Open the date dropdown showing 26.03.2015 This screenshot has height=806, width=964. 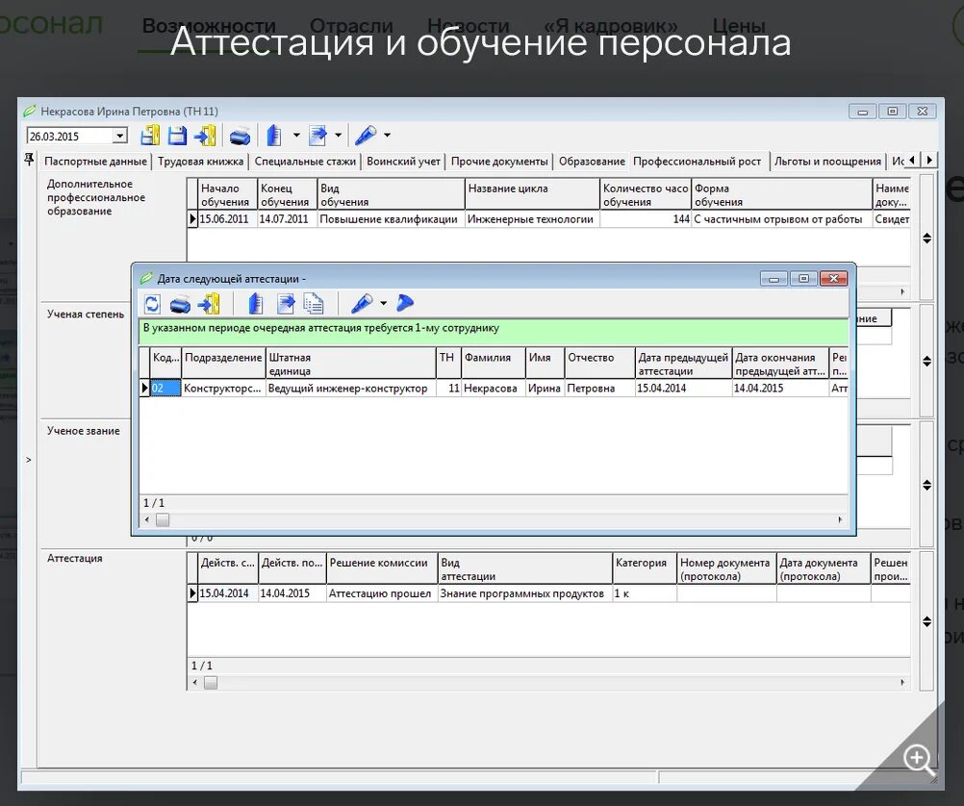[120, 135]
